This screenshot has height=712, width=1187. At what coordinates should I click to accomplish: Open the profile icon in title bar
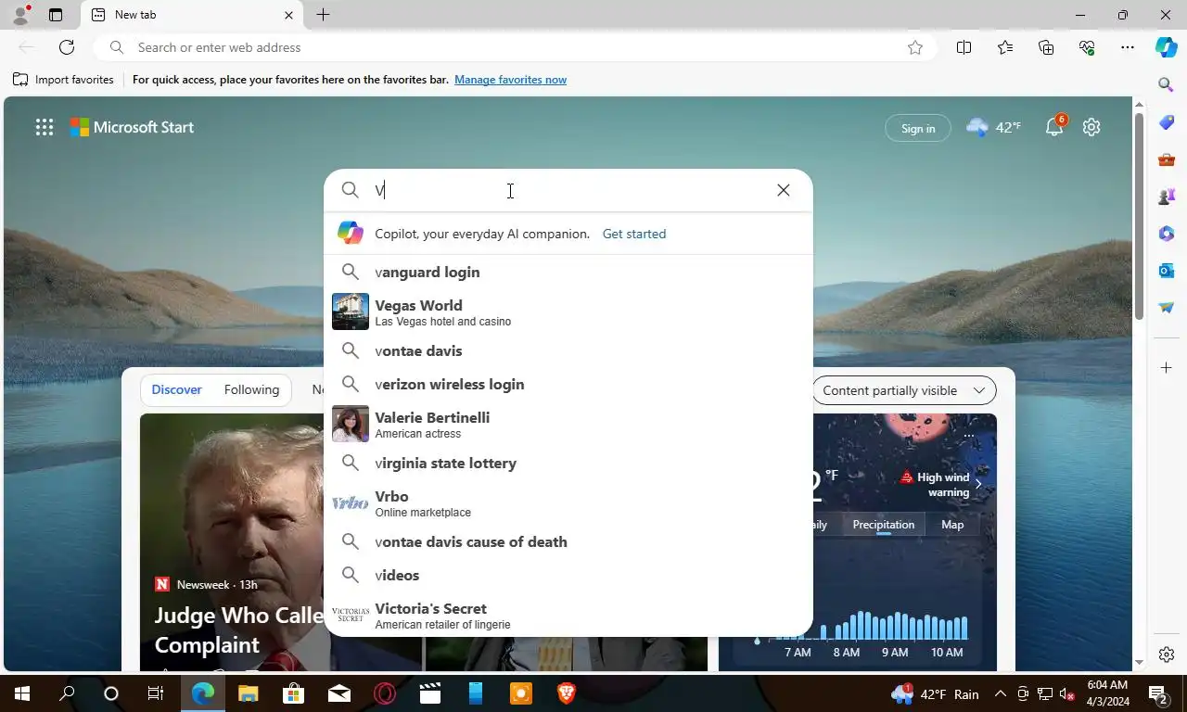[20, 15]
